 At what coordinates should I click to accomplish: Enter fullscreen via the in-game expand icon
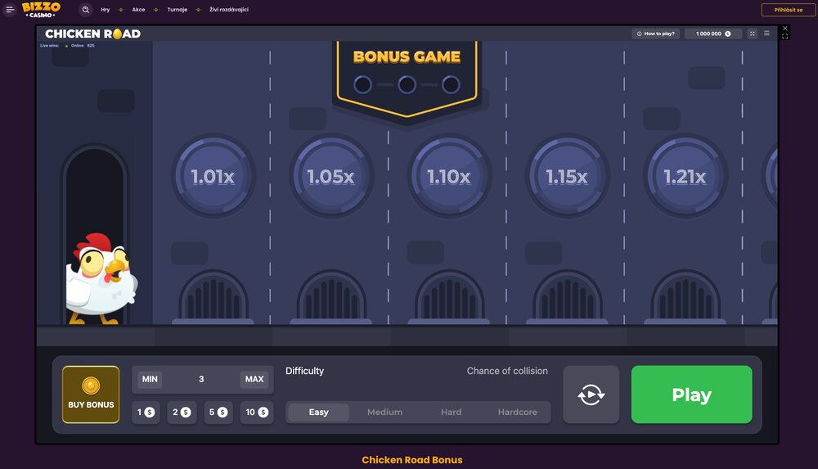coord(753,34)
